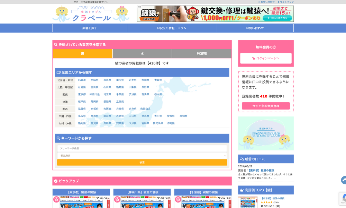Click the speech bubble icon beside 新着の口コミ

point(241,159)
